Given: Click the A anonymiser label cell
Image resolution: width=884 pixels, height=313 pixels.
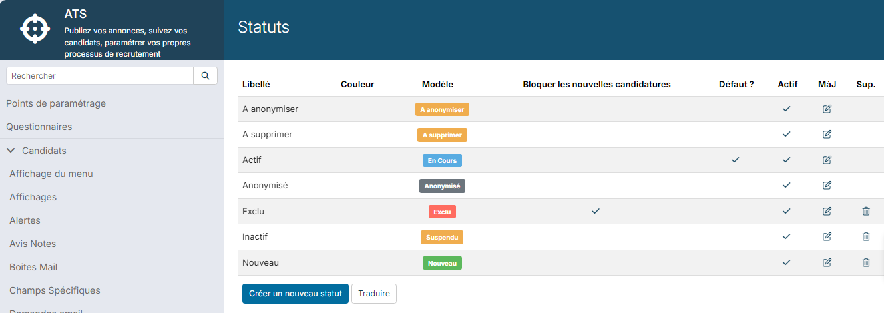Looking at the screenshot, I should (x=270, y=109).
